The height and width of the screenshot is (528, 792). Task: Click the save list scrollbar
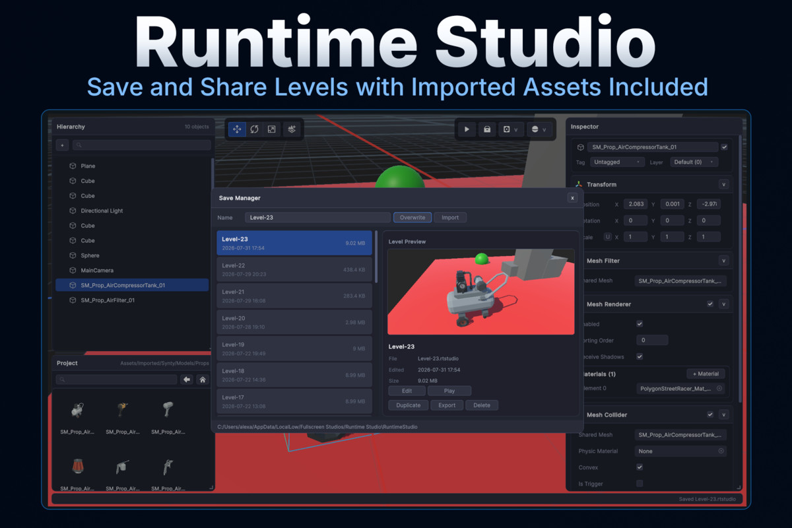point(376,257)
